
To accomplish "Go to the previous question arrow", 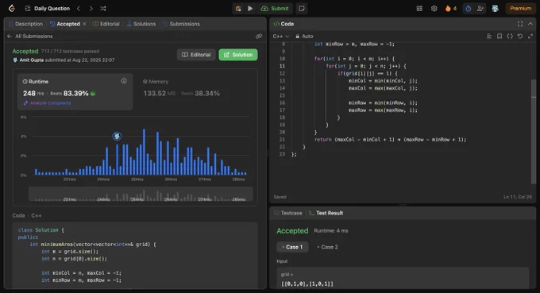I will point(79,8).
